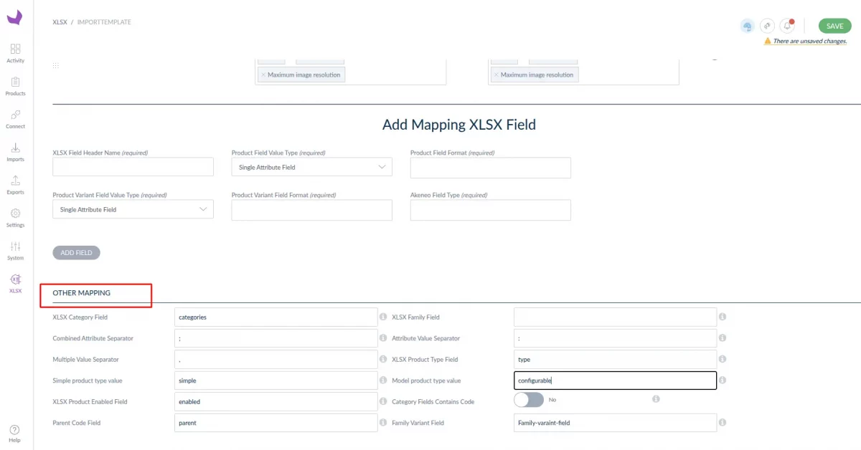Remove right Maximum image resolution tag
The image size is (861, 450).
click(496, 75)
